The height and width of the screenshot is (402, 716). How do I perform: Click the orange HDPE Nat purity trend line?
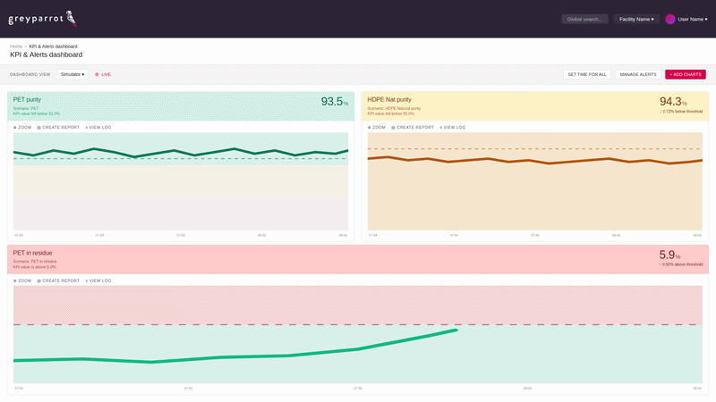click(x=534, y=160)
